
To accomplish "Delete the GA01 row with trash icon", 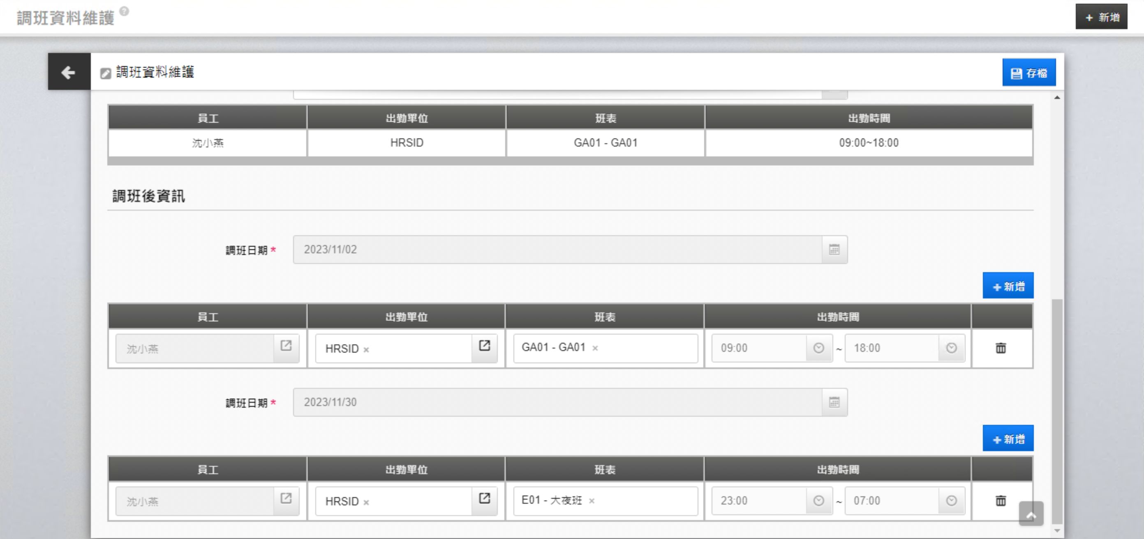I will click(1001, 348).
